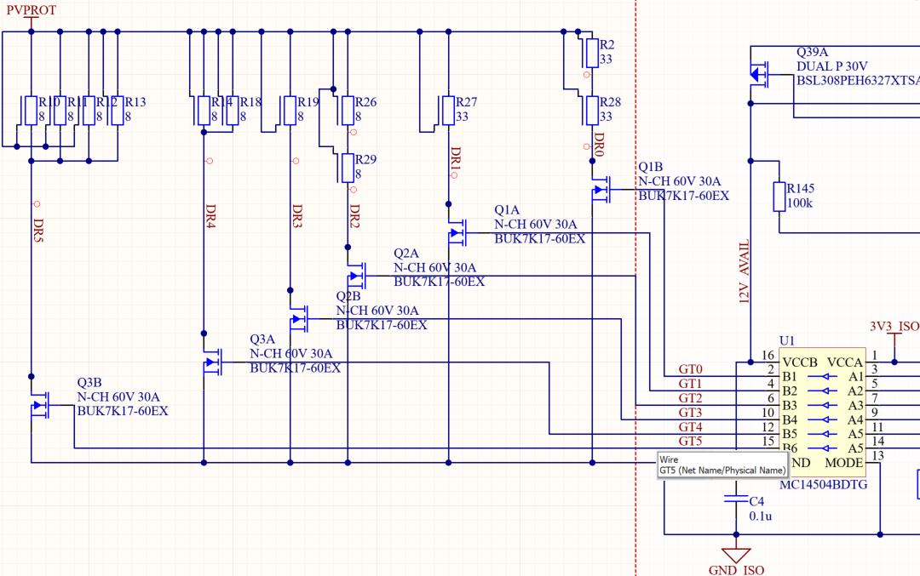Click the GT4 net label
920x576 pixels.
(691, 426)
